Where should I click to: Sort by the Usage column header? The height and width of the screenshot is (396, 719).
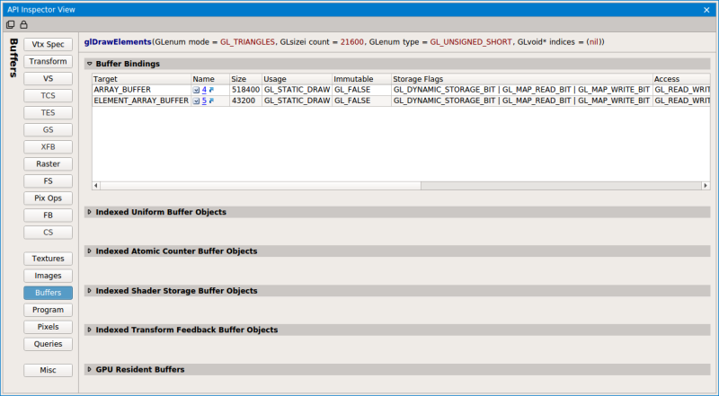click(x=297, y=79)
